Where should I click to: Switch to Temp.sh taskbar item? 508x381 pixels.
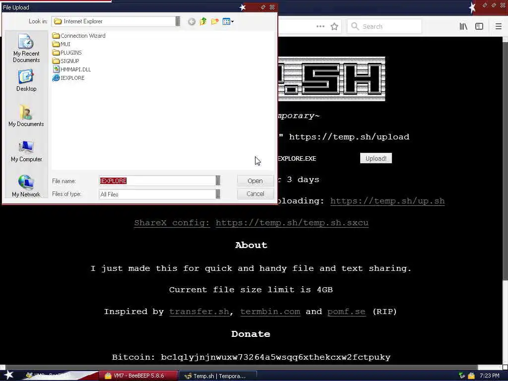(x=218, y=376)
